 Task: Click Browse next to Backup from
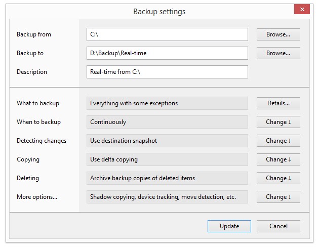(278, 34)
